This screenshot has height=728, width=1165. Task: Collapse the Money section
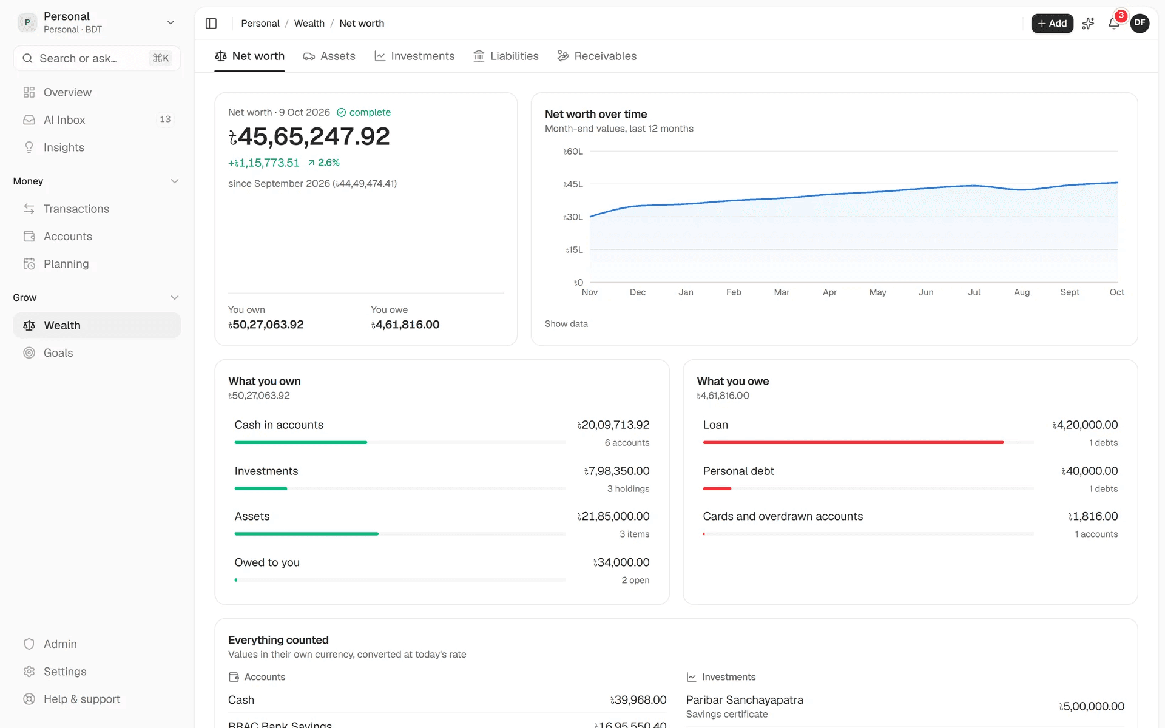click(x=175, y=181)
